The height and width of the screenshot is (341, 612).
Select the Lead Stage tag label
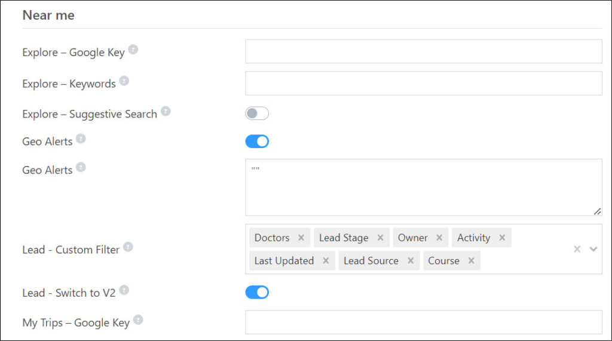click(x=344, y=238)
